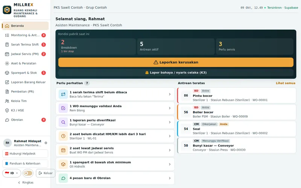Click the Perlu perhatian 7 count badge
Image resolution: width=301 pixels, height=188 pixels.
coord(87,83)
